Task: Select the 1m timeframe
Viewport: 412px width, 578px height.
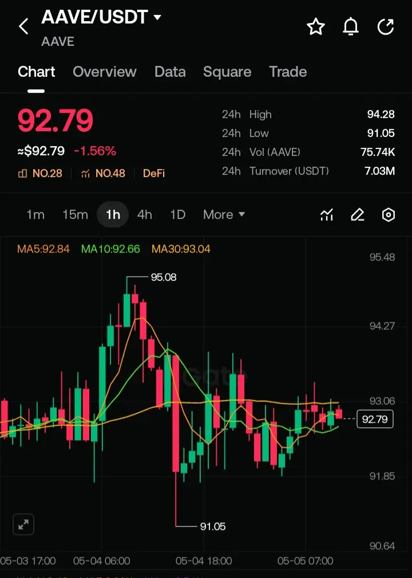Action: pyautogui.click(x=35, y=214)
